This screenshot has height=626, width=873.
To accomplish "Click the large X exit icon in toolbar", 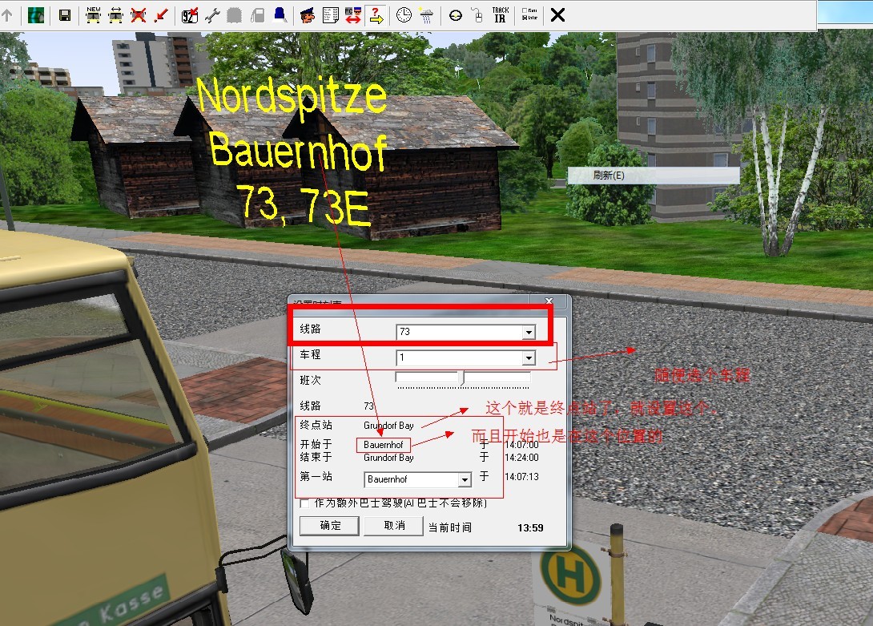I will click(557, 15).
